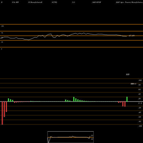Click the MR panel title label

click(x=128, y=74)
